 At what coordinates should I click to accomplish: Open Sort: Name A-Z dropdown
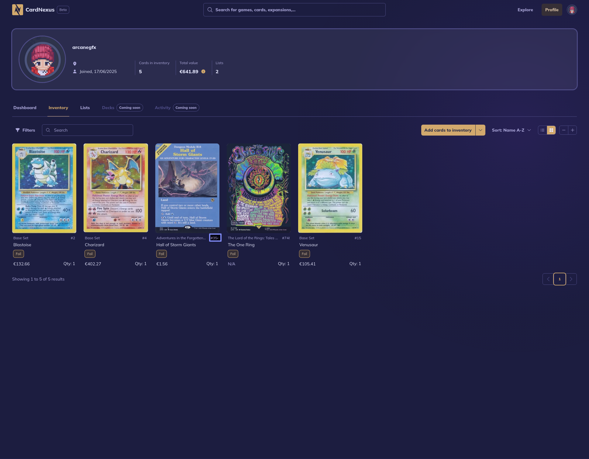511,130
